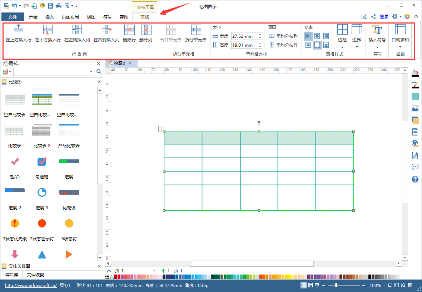
Task: Select the 3状态优先级 symbol
Action: (15, 223)
